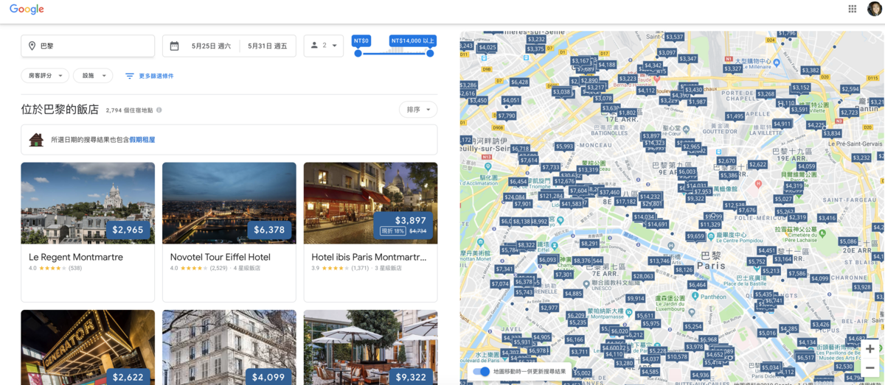Select the $3,537 price marker on the map
Image resolution: width=885 pixels, height=385 pixels.
(x=674, y=37)
